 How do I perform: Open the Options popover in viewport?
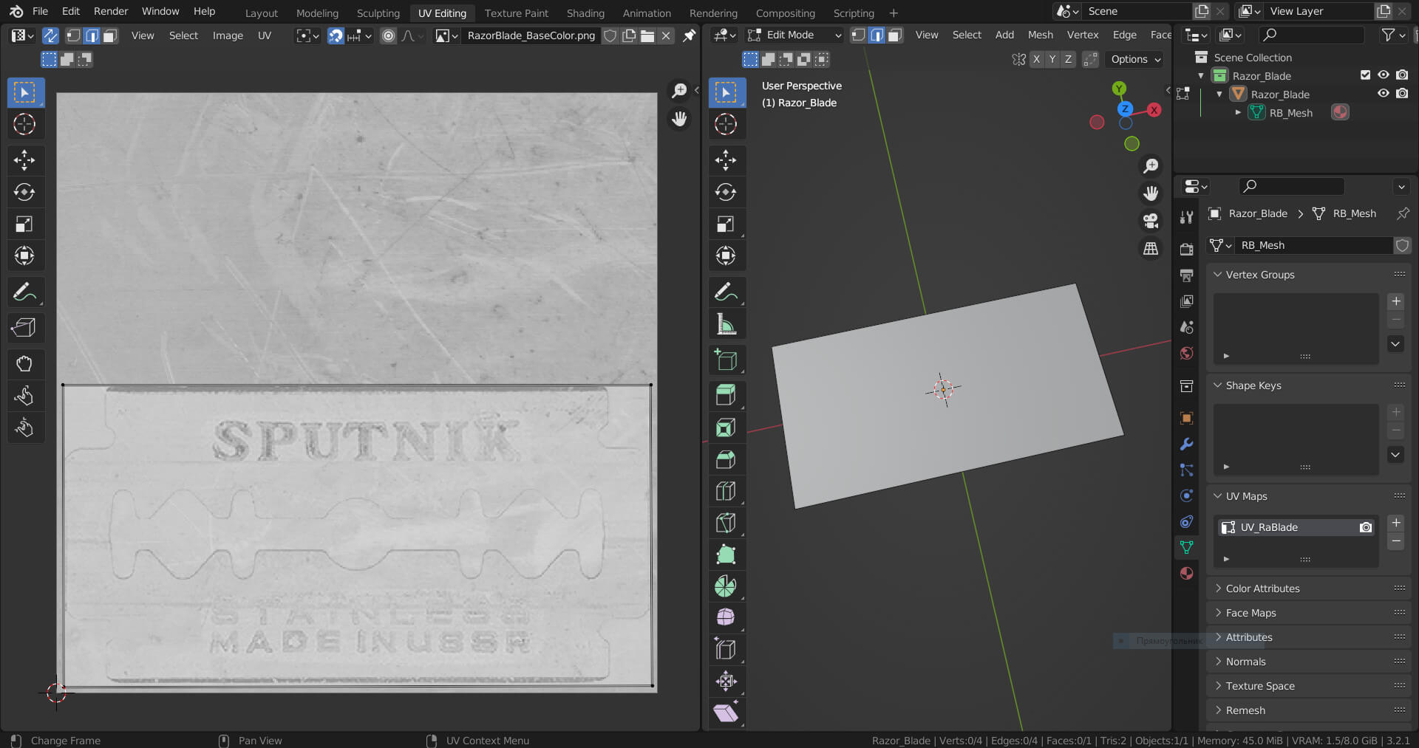point(1135,59)
